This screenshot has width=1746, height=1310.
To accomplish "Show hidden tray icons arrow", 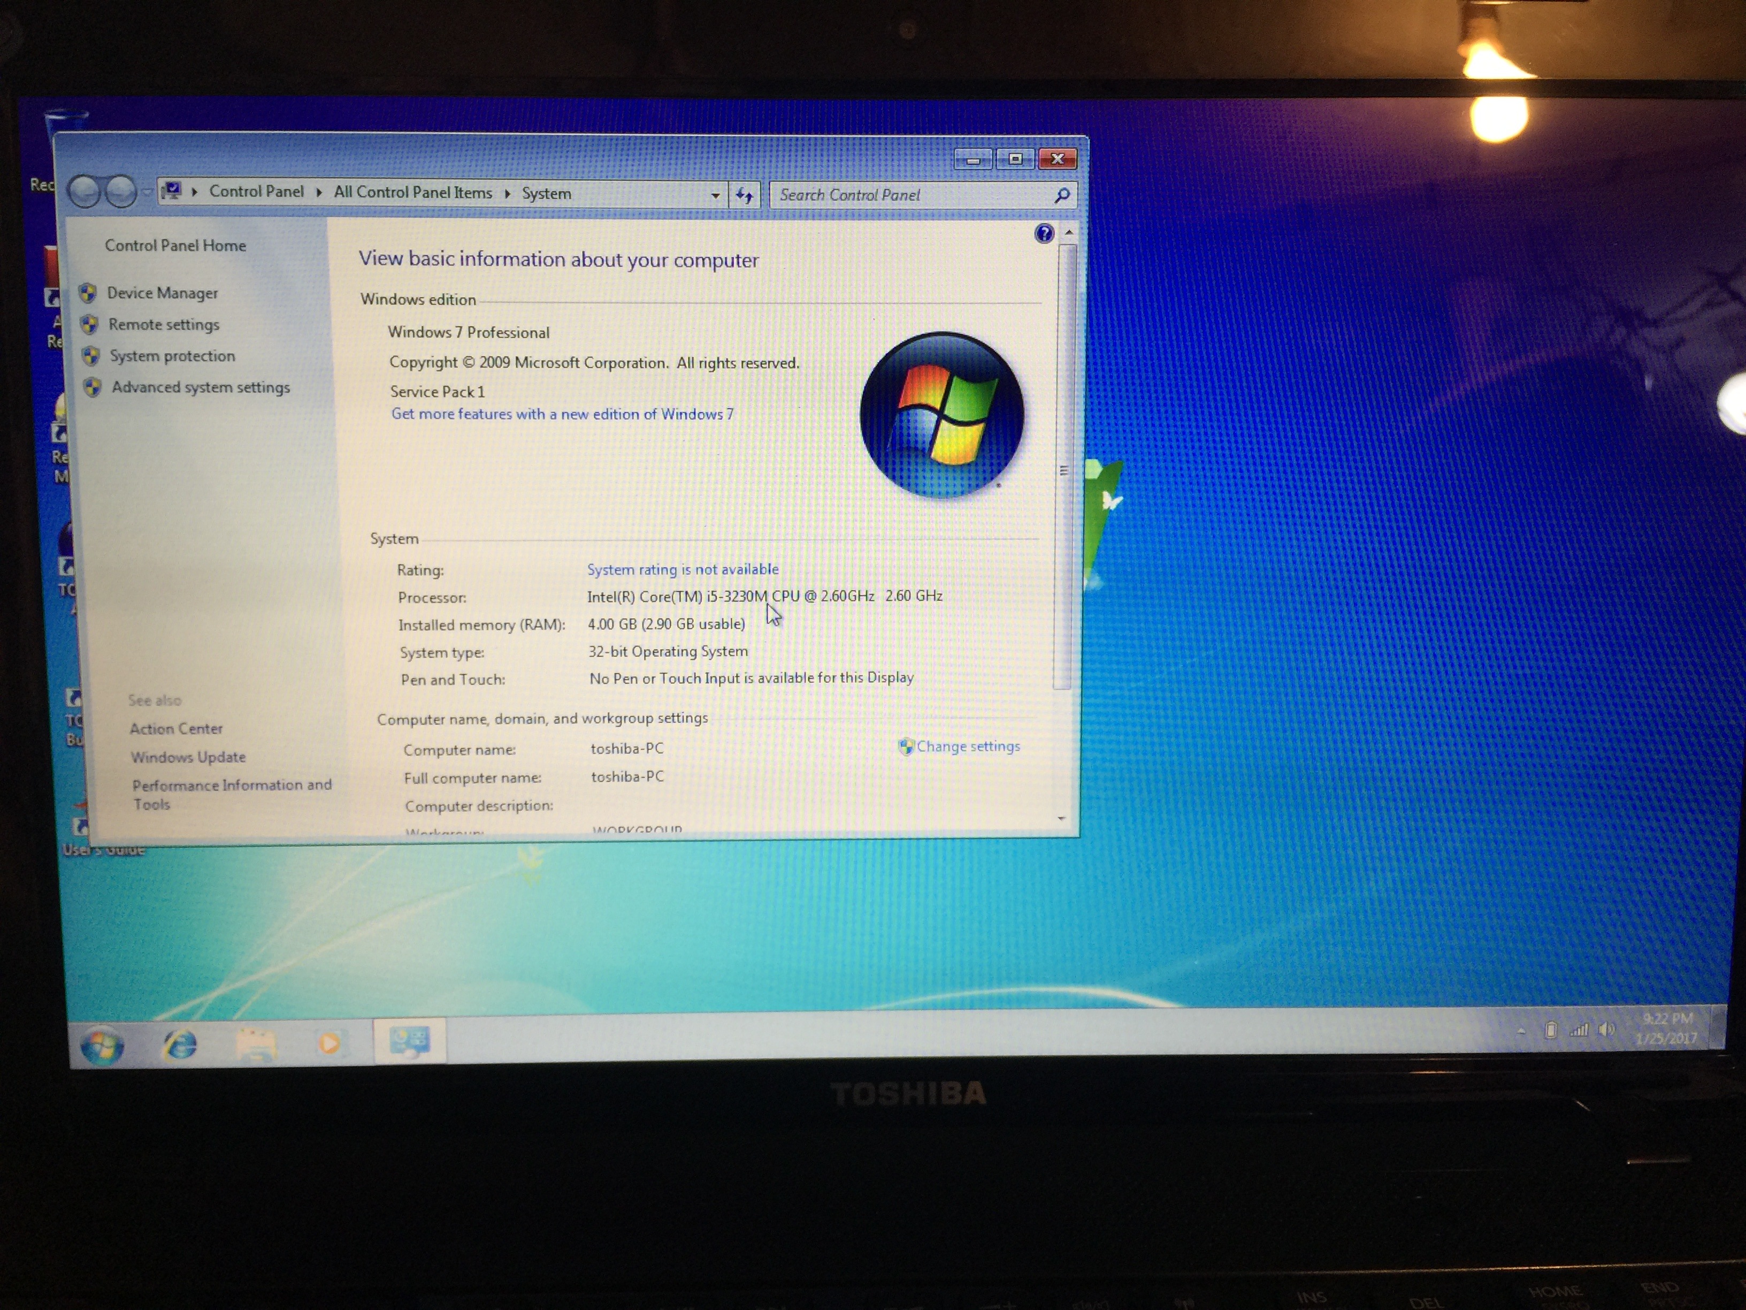I will pyautogui.click(x=1520, y=1031).
